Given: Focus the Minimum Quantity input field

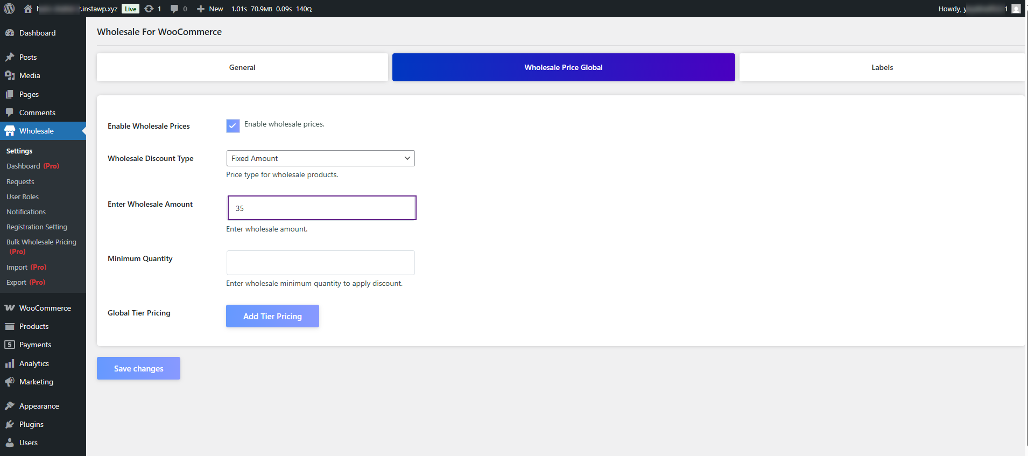Looking at the screenshot, I should pyautogui.click(x=321, y=263).
